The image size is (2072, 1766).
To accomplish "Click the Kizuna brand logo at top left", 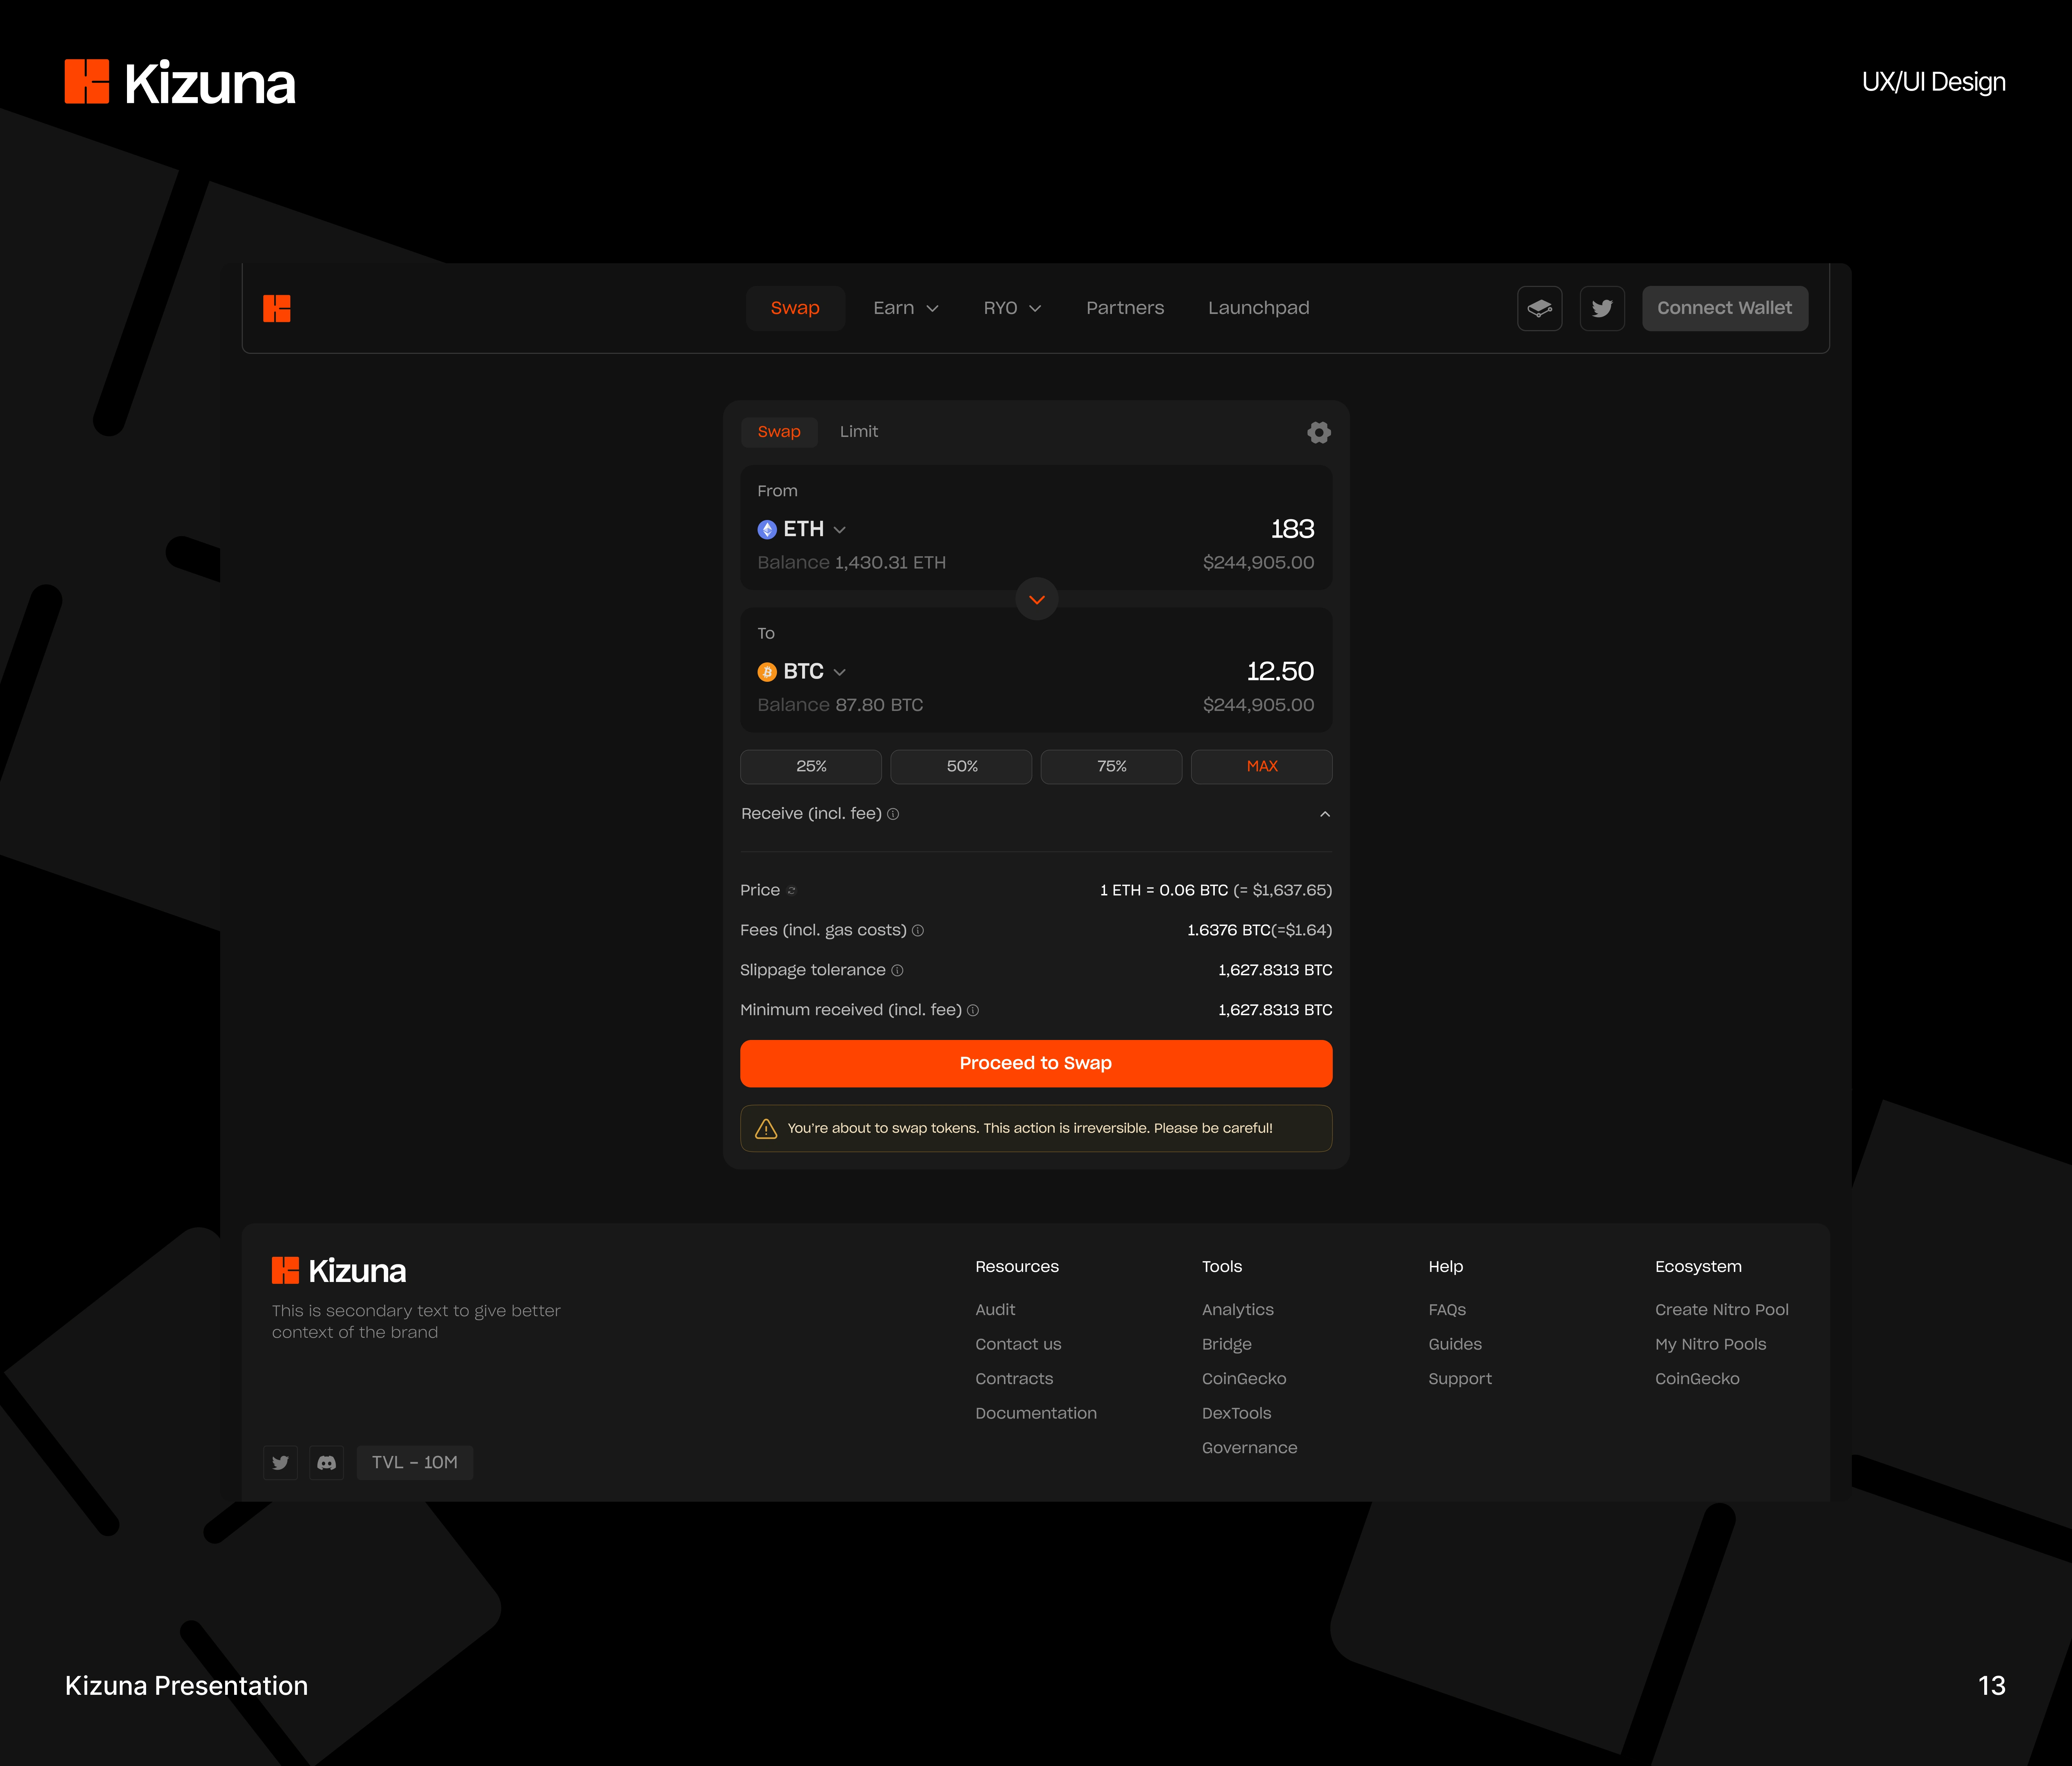I will [x=180, y=82].
